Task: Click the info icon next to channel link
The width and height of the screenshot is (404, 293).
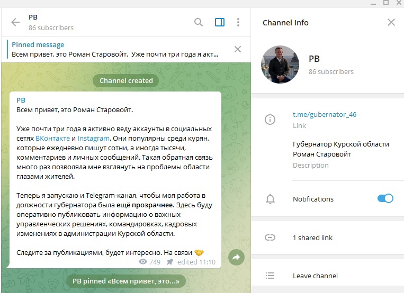Action: [270, 120]
